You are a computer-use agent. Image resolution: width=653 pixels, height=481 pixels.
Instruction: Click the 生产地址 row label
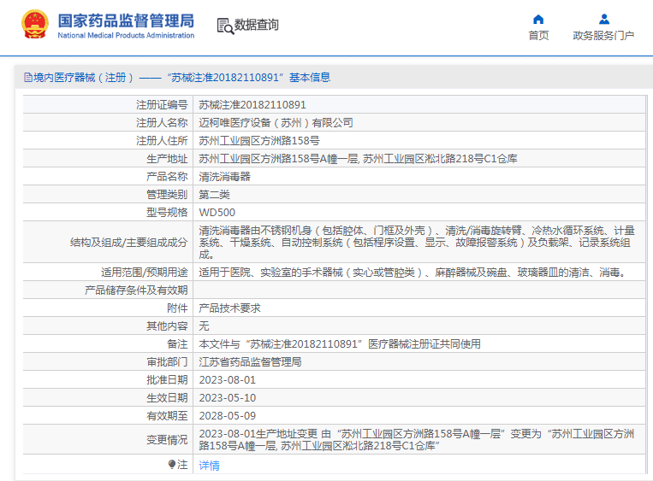(x=167, y=158)
